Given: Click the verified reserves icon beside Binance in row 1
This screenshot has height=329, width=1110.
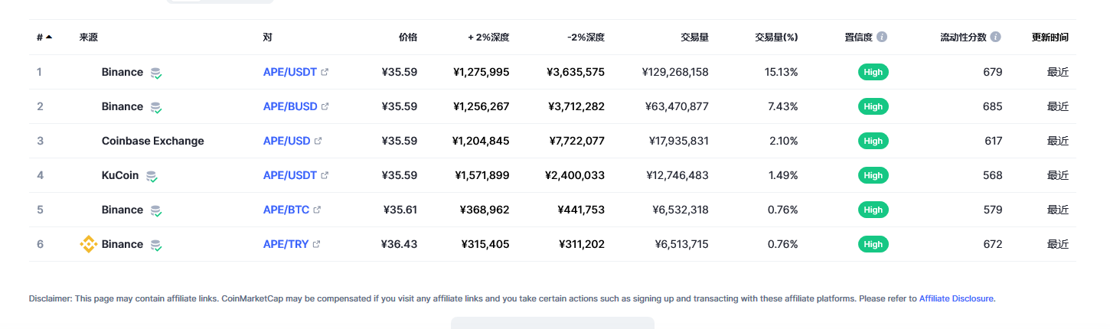Looking at the screenshot, I should [156, 73].
